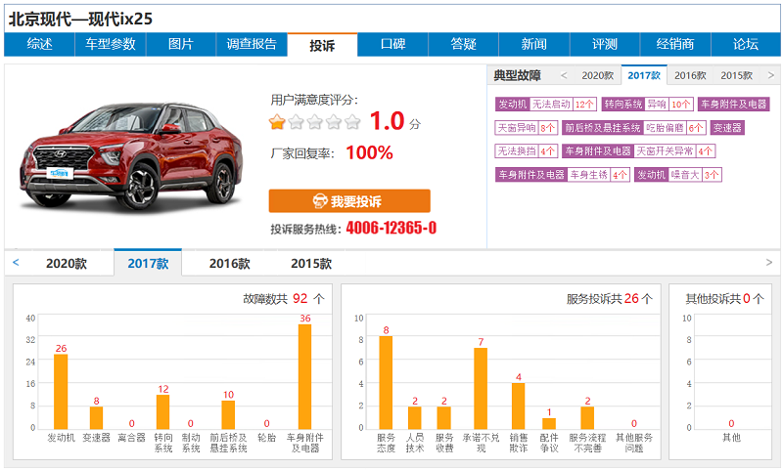The image size is (783, 470).
Task: Go to the 调查报告 tab
Action: (x=252, y=44)
